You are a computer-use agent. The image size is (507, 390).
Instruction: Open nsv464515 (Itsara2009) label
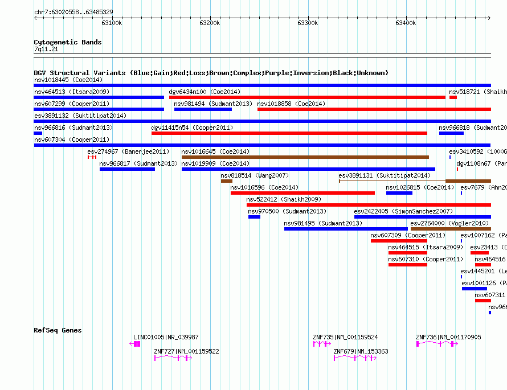pos(426,247)
